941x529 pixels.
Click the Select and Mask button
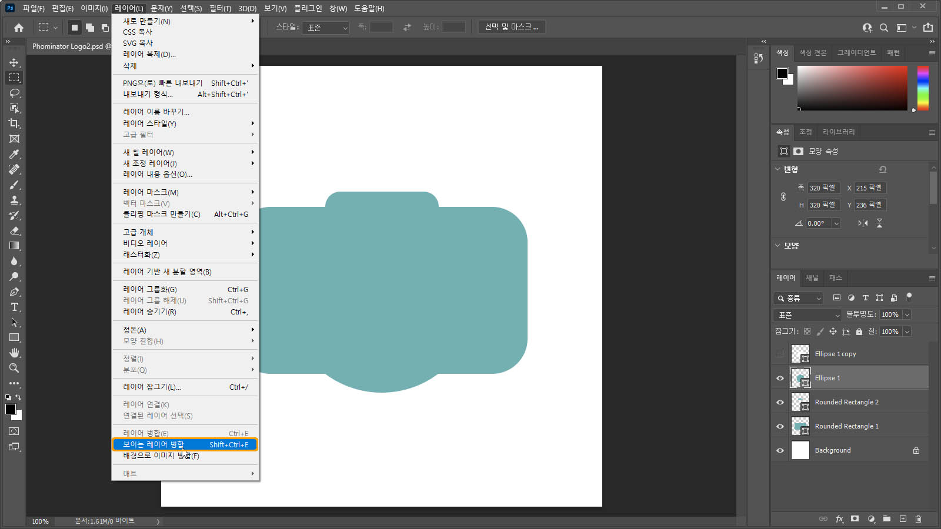tap(512, 27)
